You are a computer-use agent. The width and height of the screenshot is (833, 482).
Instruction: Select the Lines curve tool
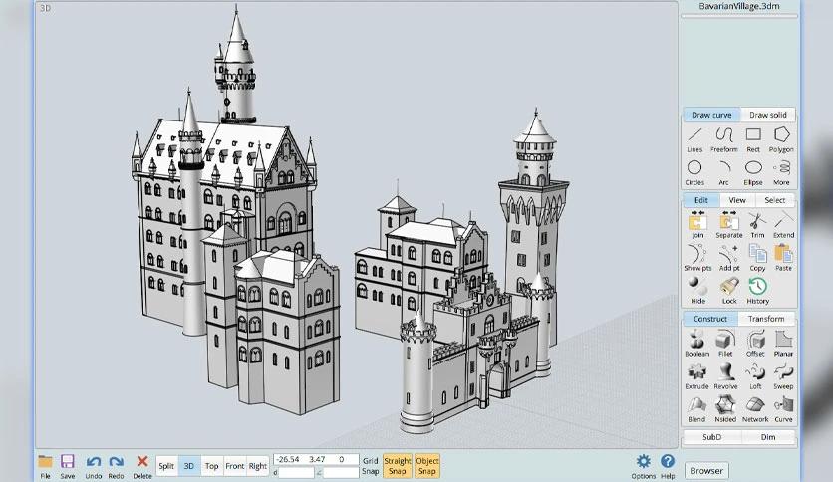[x=694, y=140]
